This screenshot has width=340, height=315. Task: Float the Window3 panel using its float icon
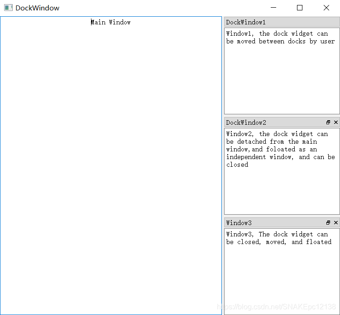(x=328, y=222)
